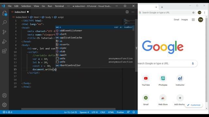Change the language mode from HTML
Viewport: 209px width, 117px height.
(111, 112)
